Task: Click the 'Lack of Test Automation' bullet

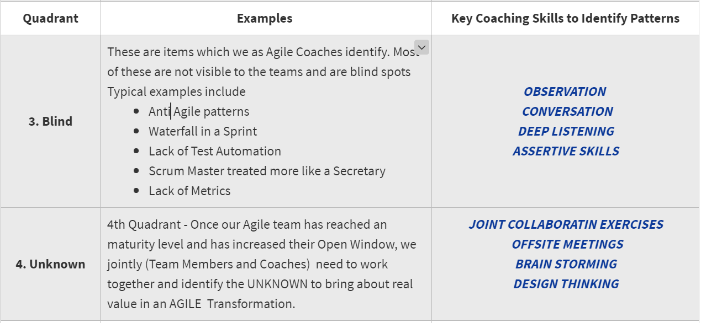Action: click(x=214, y=151)
